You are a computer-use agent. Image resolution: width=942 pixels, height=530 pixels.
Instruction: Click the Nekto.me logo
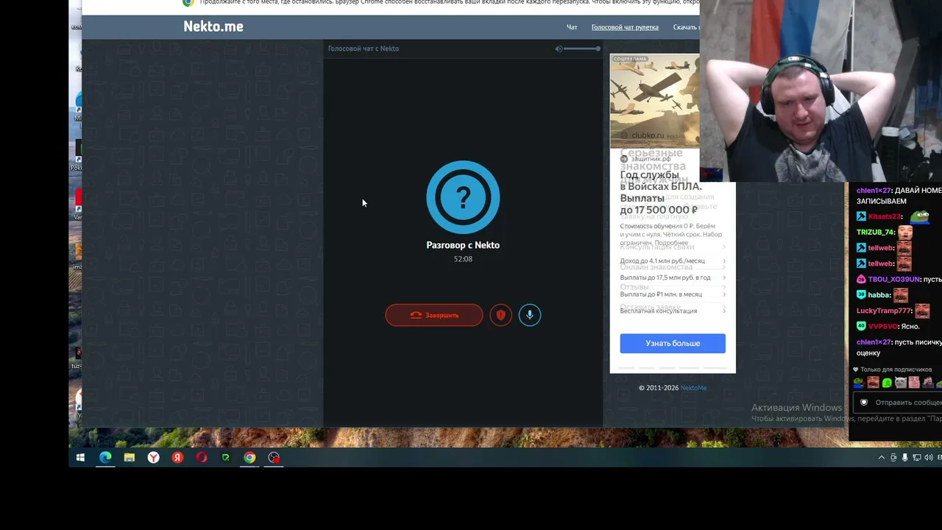coord(213,26)
